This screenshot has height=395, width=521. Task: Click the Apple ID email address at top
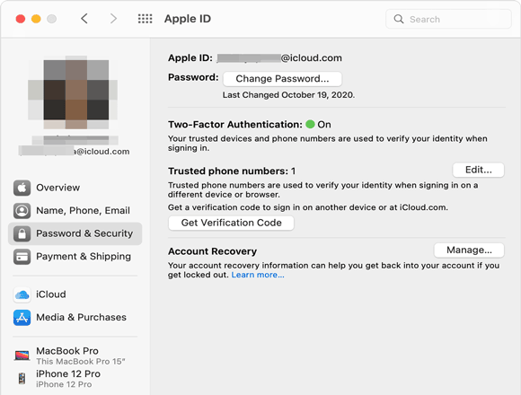[x=279, y=57]
